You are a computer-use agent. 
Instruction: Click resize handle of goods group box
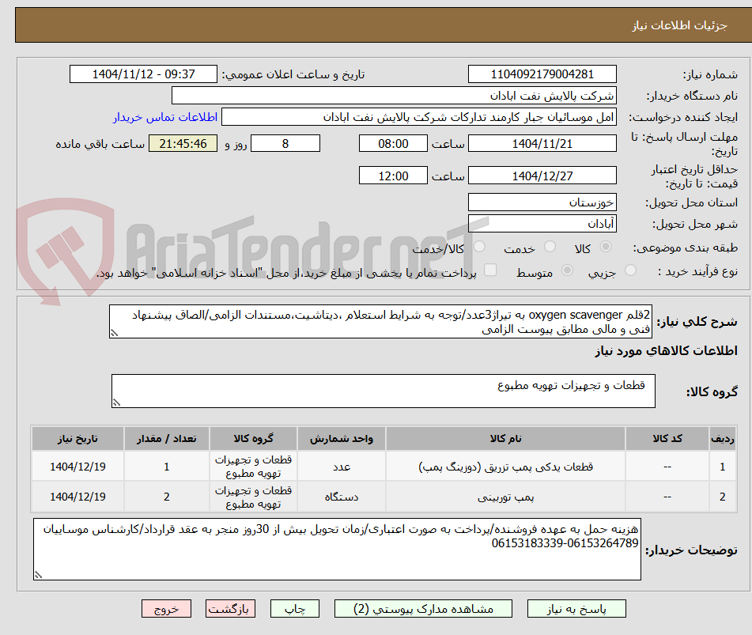point(116,403)
